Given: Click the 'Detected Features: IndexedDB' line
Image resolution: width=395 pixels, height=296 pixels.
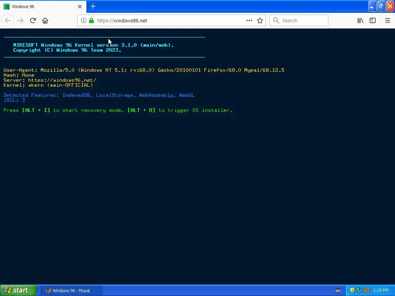Looking at the screenshot, I should coord(99,95).
